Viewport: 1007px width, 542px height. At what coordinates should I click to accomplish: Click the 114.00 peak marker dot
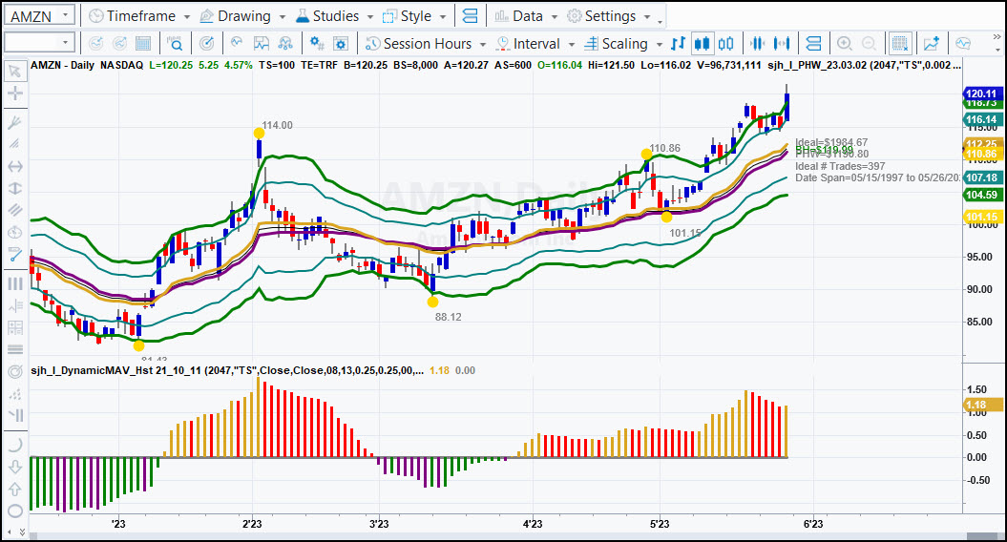[259, 134]
